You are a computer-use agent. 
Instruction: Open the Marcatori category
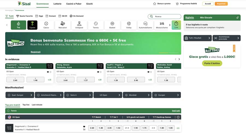[x=63, y=25]
